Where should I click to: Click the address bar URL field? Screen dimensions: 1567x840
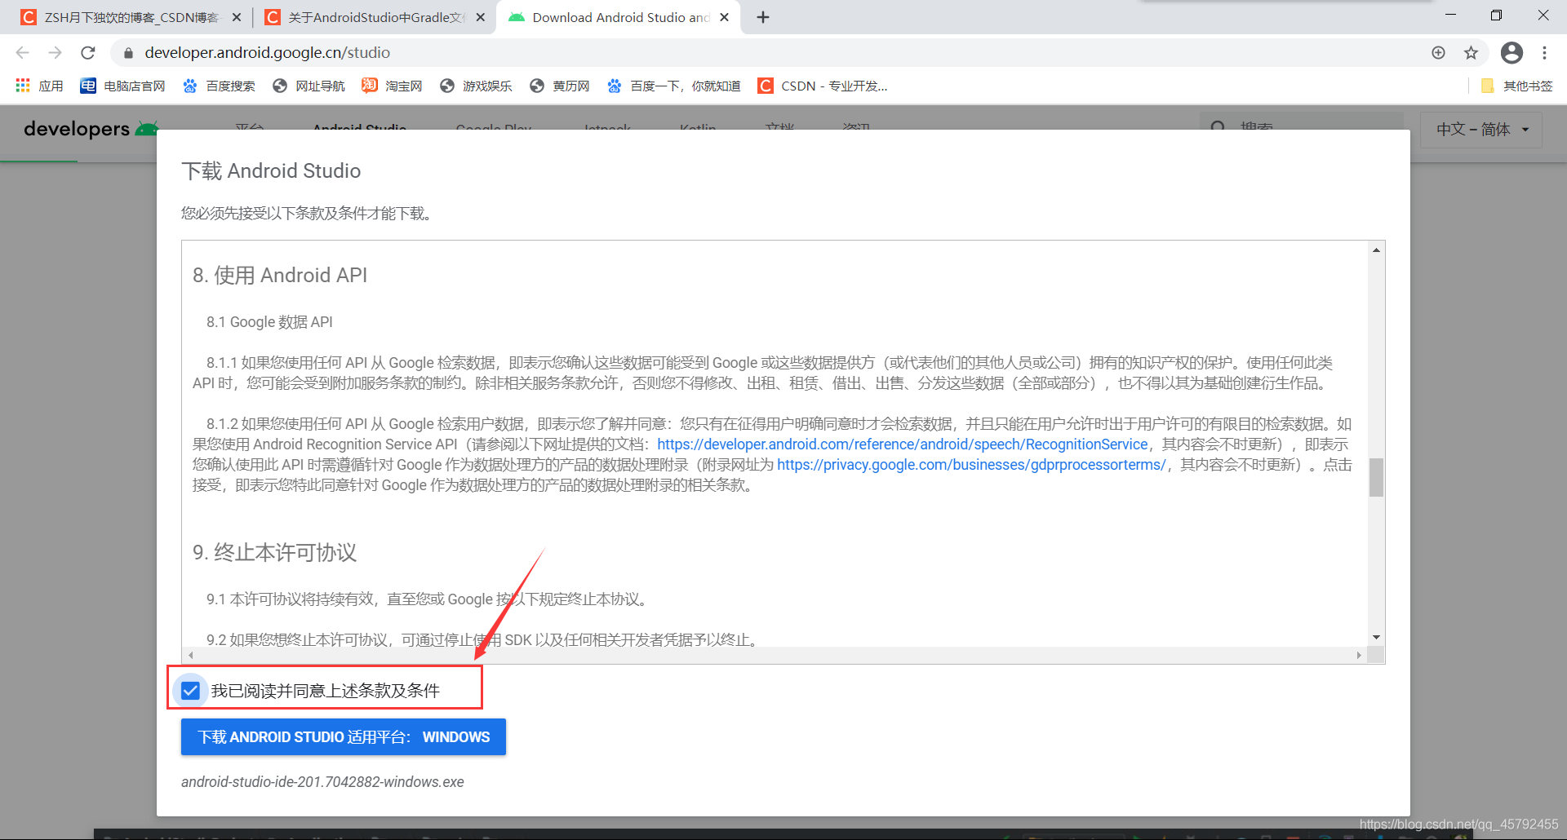pyautogui.click(x=268, y=52)
